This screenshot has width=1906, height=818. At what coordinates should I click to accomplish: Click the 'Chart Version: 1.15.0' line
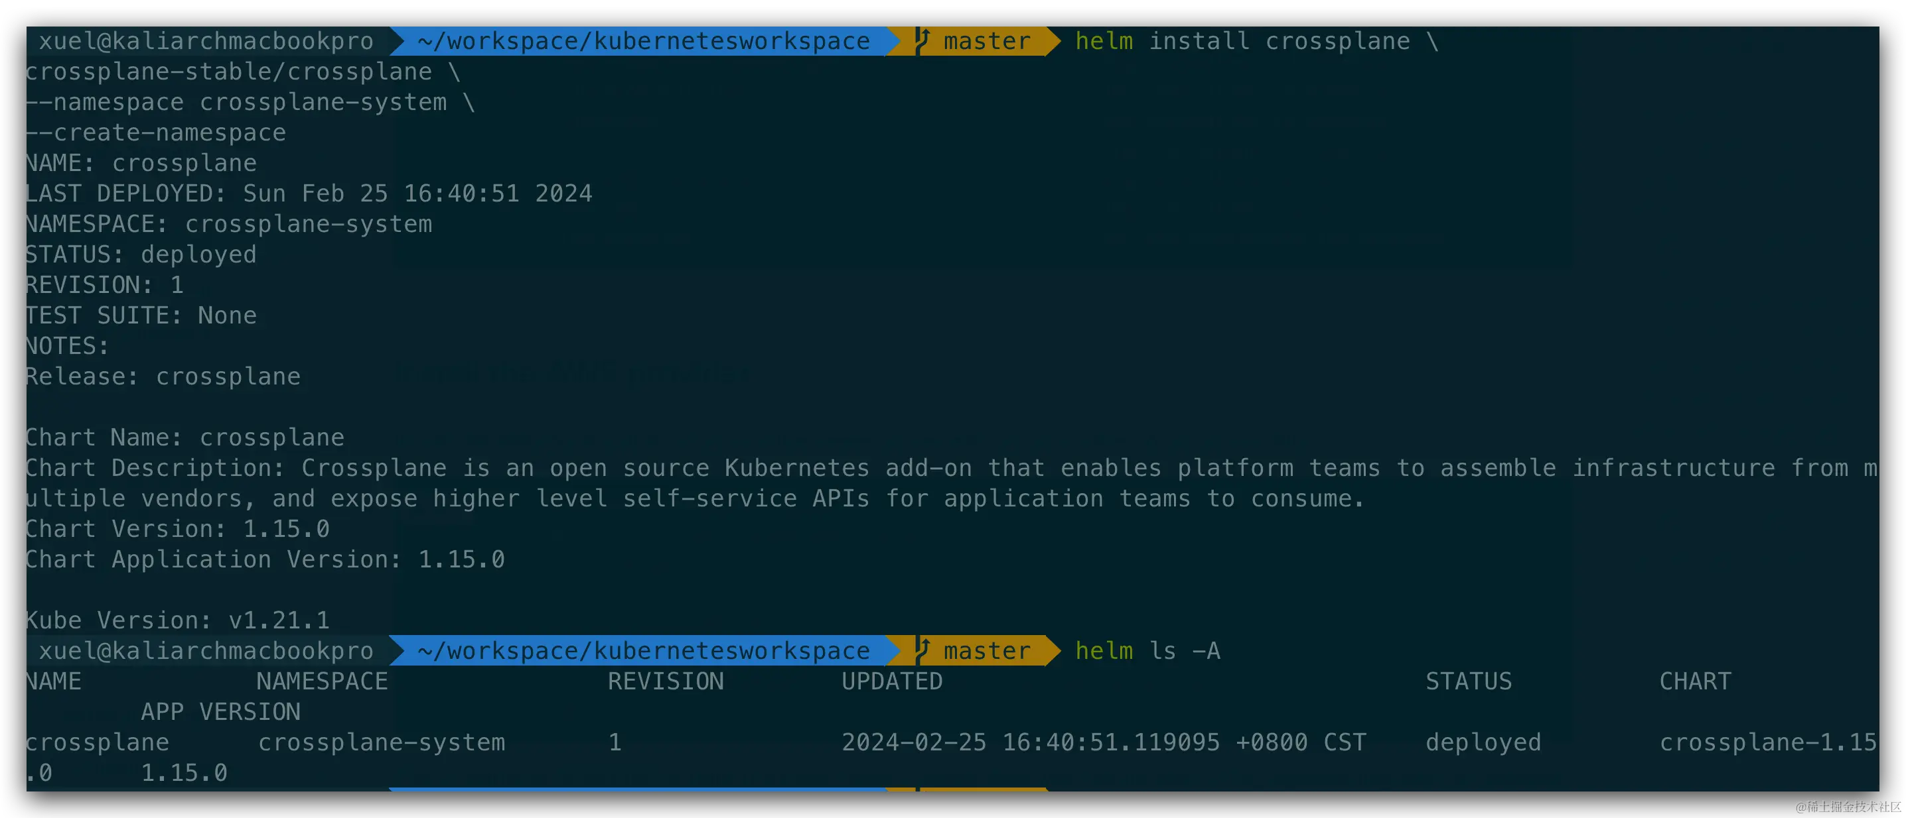pos(178,528)
